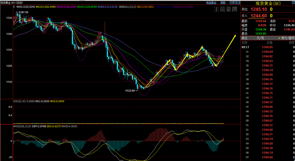Click the 开盘 value 1244.30
295x161 pixels.
pos(261,30)
